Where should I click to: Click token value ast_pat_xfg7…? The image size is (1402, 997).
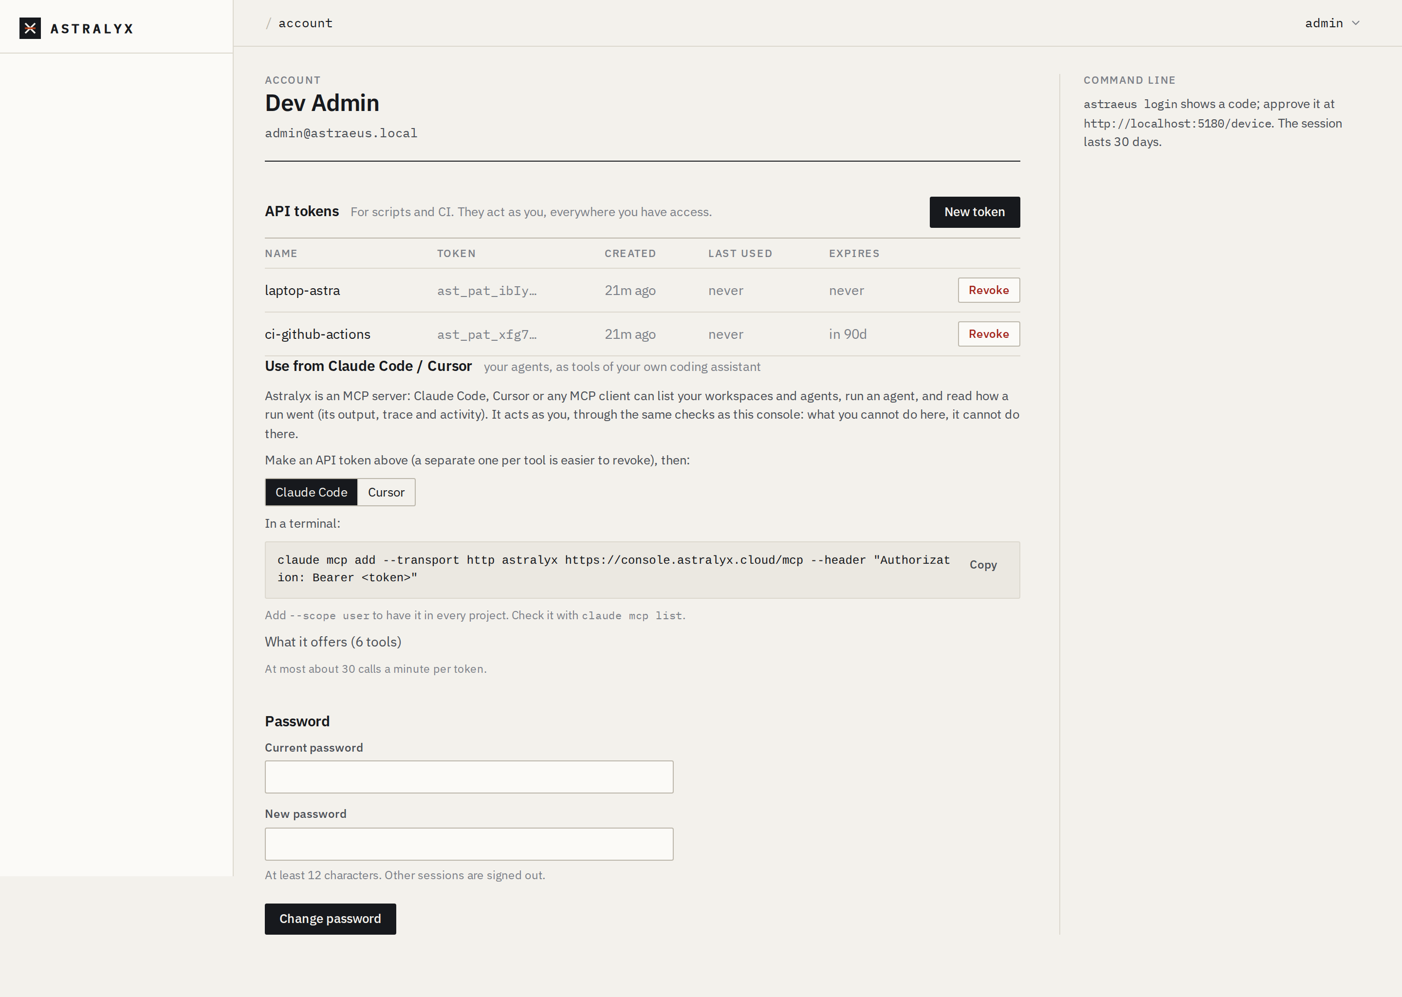tap(487, 334)
